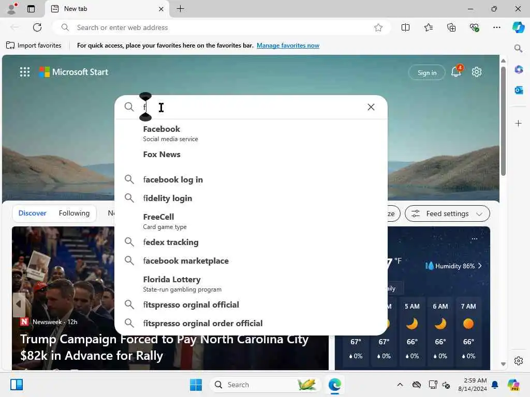
Task: Open sidebar settings gear at bottom
Action: (x=518, y=361)
